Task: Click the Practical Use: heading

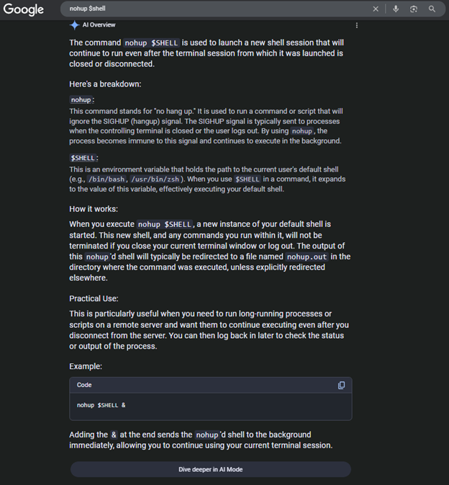Action: tap(94, 298)
